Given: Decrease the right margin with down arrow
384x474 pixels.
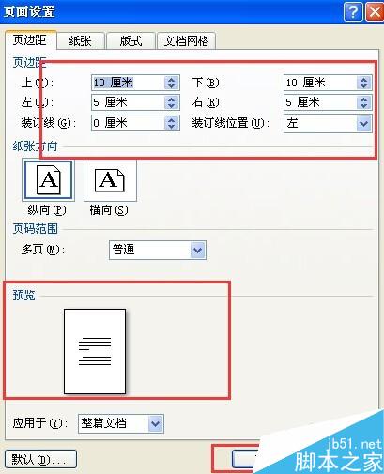Looking at the screenshot, I should click(x=363, y=106).
